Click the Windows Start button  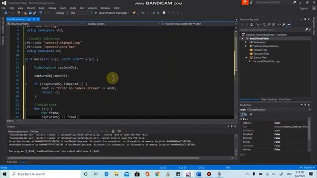click(4, 174)
